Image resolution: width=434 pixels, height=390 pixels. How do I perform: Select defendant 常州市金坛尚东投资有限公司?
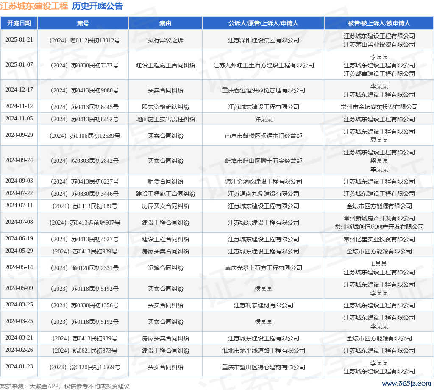coord(379,107)
